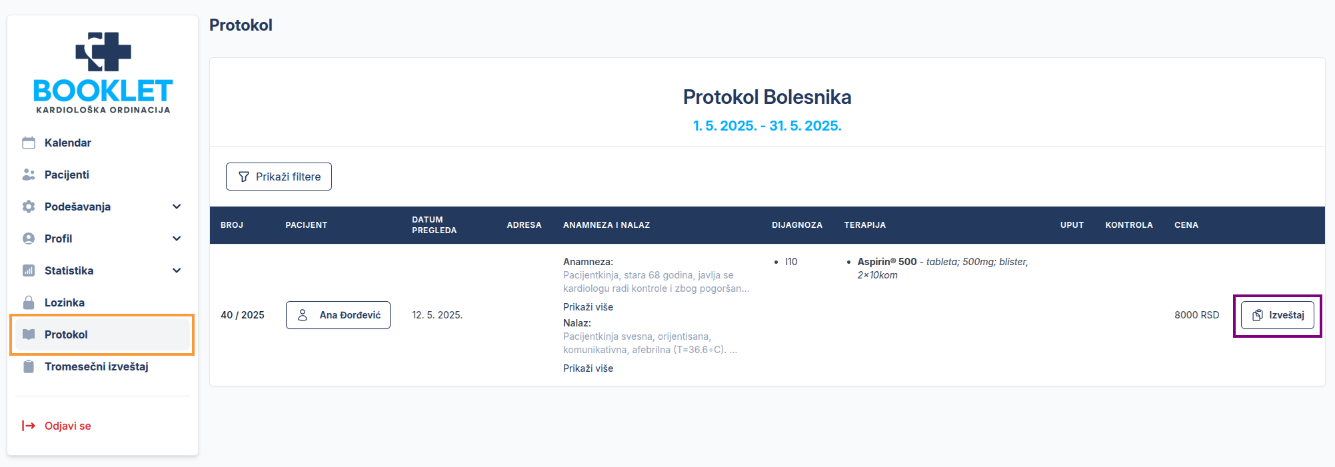Click the Izveštaj button for entry 40/2025
Viewport: 1335px width, 467px height.
(1277, 314)
